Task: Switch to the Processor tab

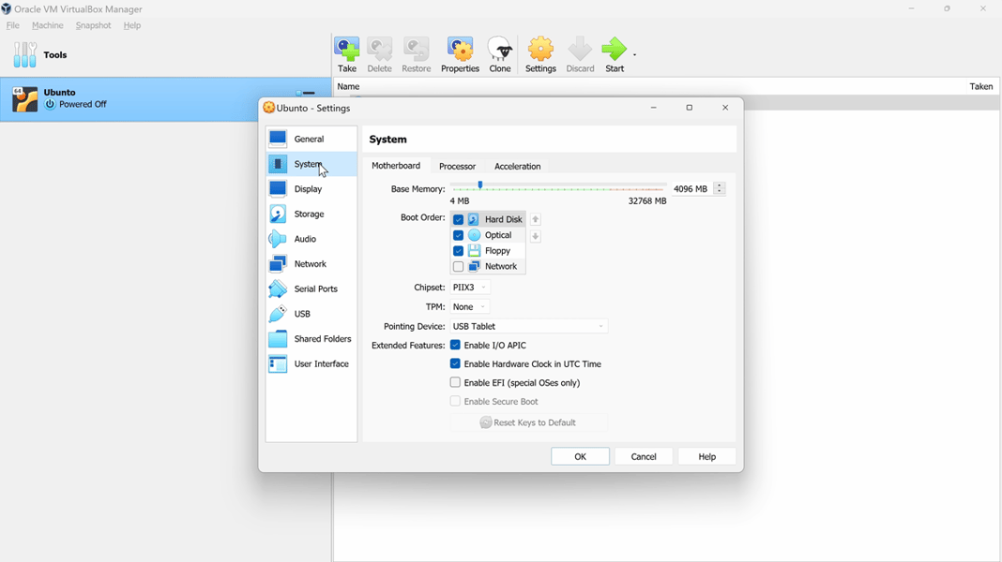Action: [x=457, y=166]
